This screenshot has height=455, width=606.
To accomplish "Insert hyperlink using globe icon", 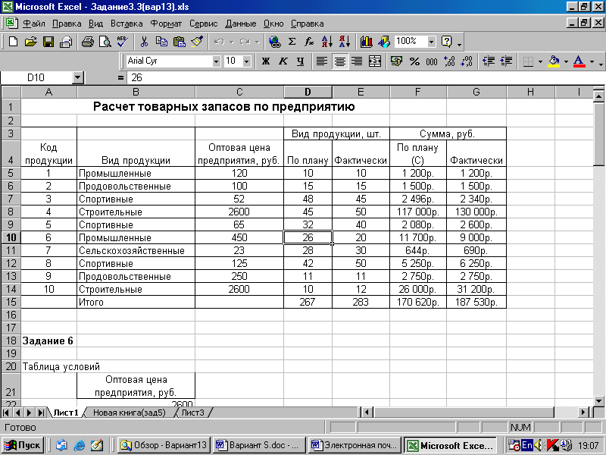I will point(275,42).
